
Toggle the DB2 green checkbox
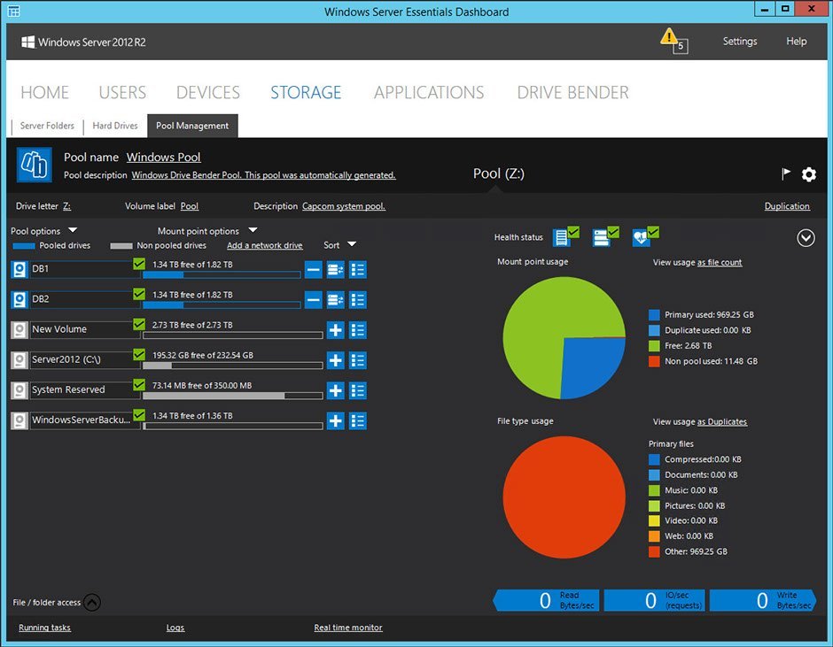tap(139, 294)
